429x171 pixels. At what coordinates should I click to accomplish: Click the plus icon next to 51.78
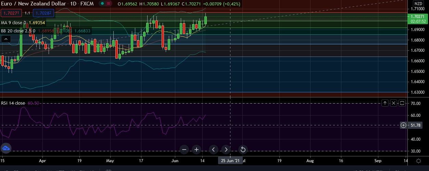(x=403, y=125)
